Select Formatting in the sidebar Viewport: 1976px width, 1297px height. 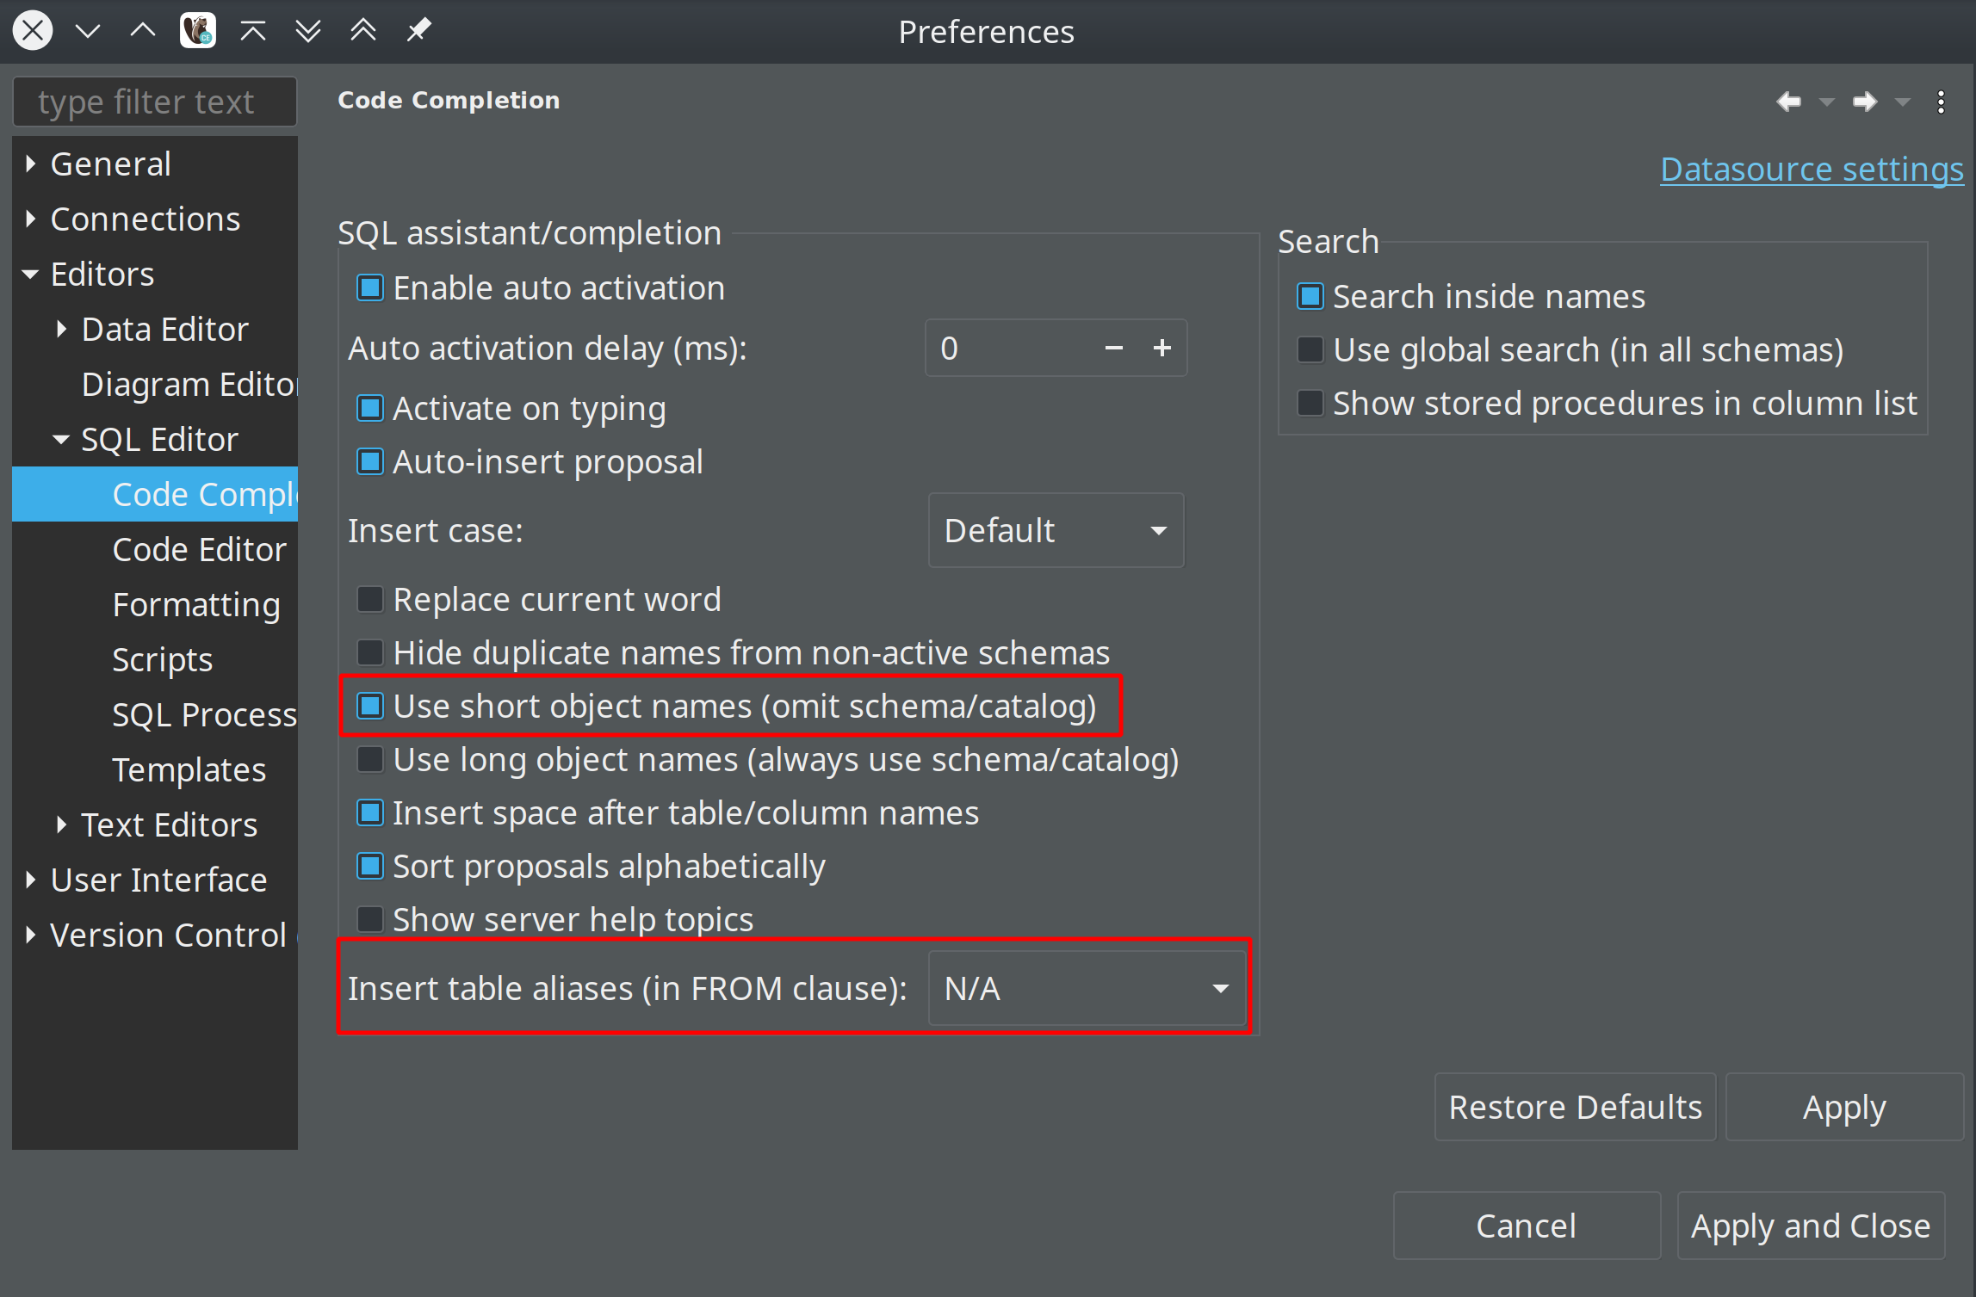coord(196,604)
